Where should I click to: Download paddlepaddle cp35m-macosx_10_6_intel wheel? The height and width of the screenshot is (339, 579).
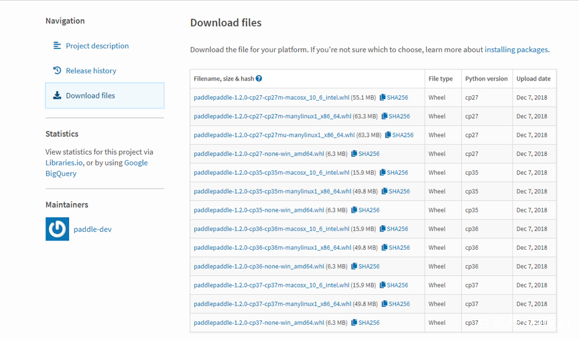[x=271, y=172]
